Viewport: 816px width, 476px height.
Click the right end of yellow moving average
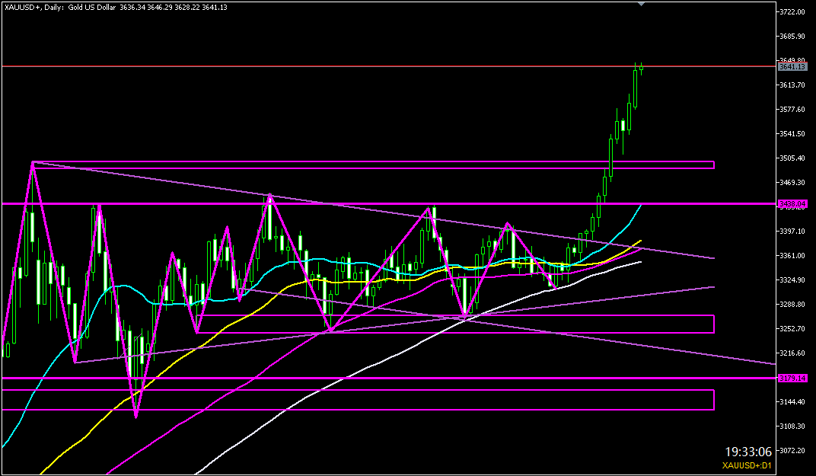point(639,241)
